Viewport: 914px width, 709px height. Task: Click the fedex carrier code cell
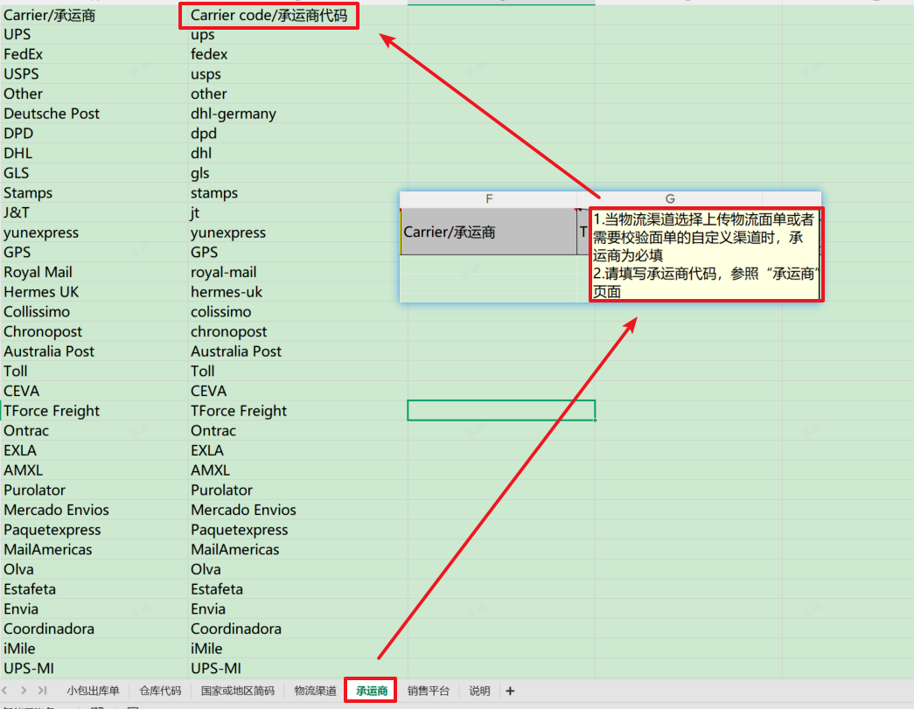pyautogui.click(x=297, y=54)
